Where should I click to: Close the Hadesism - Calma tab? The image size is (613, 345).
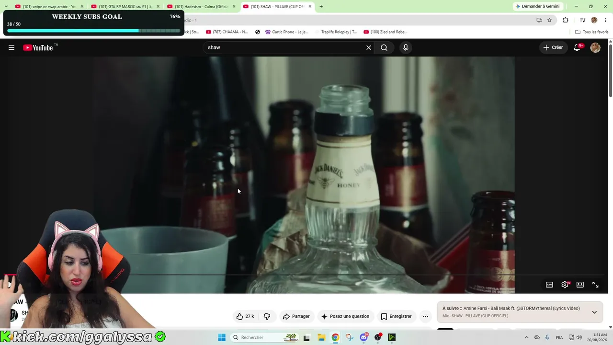pyautogui.click(x=234, y=6)
